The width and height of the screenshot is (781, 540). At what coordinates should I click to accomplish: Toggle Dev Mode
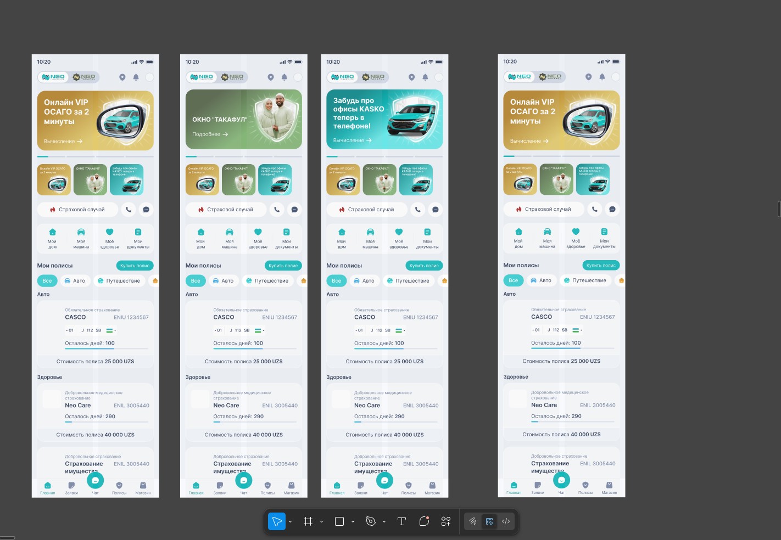(506, 521)
